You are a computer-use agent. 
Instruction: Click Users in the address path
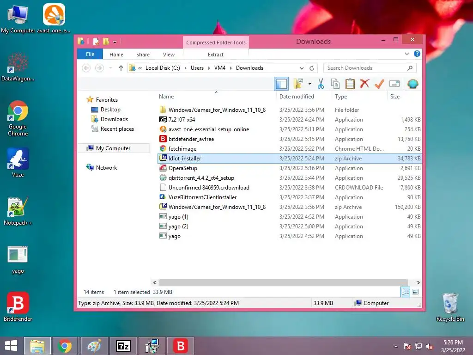click(x=197, y=68)
